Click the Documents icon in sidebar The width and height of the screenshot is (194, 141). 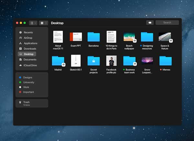click(x=21, y=60)
